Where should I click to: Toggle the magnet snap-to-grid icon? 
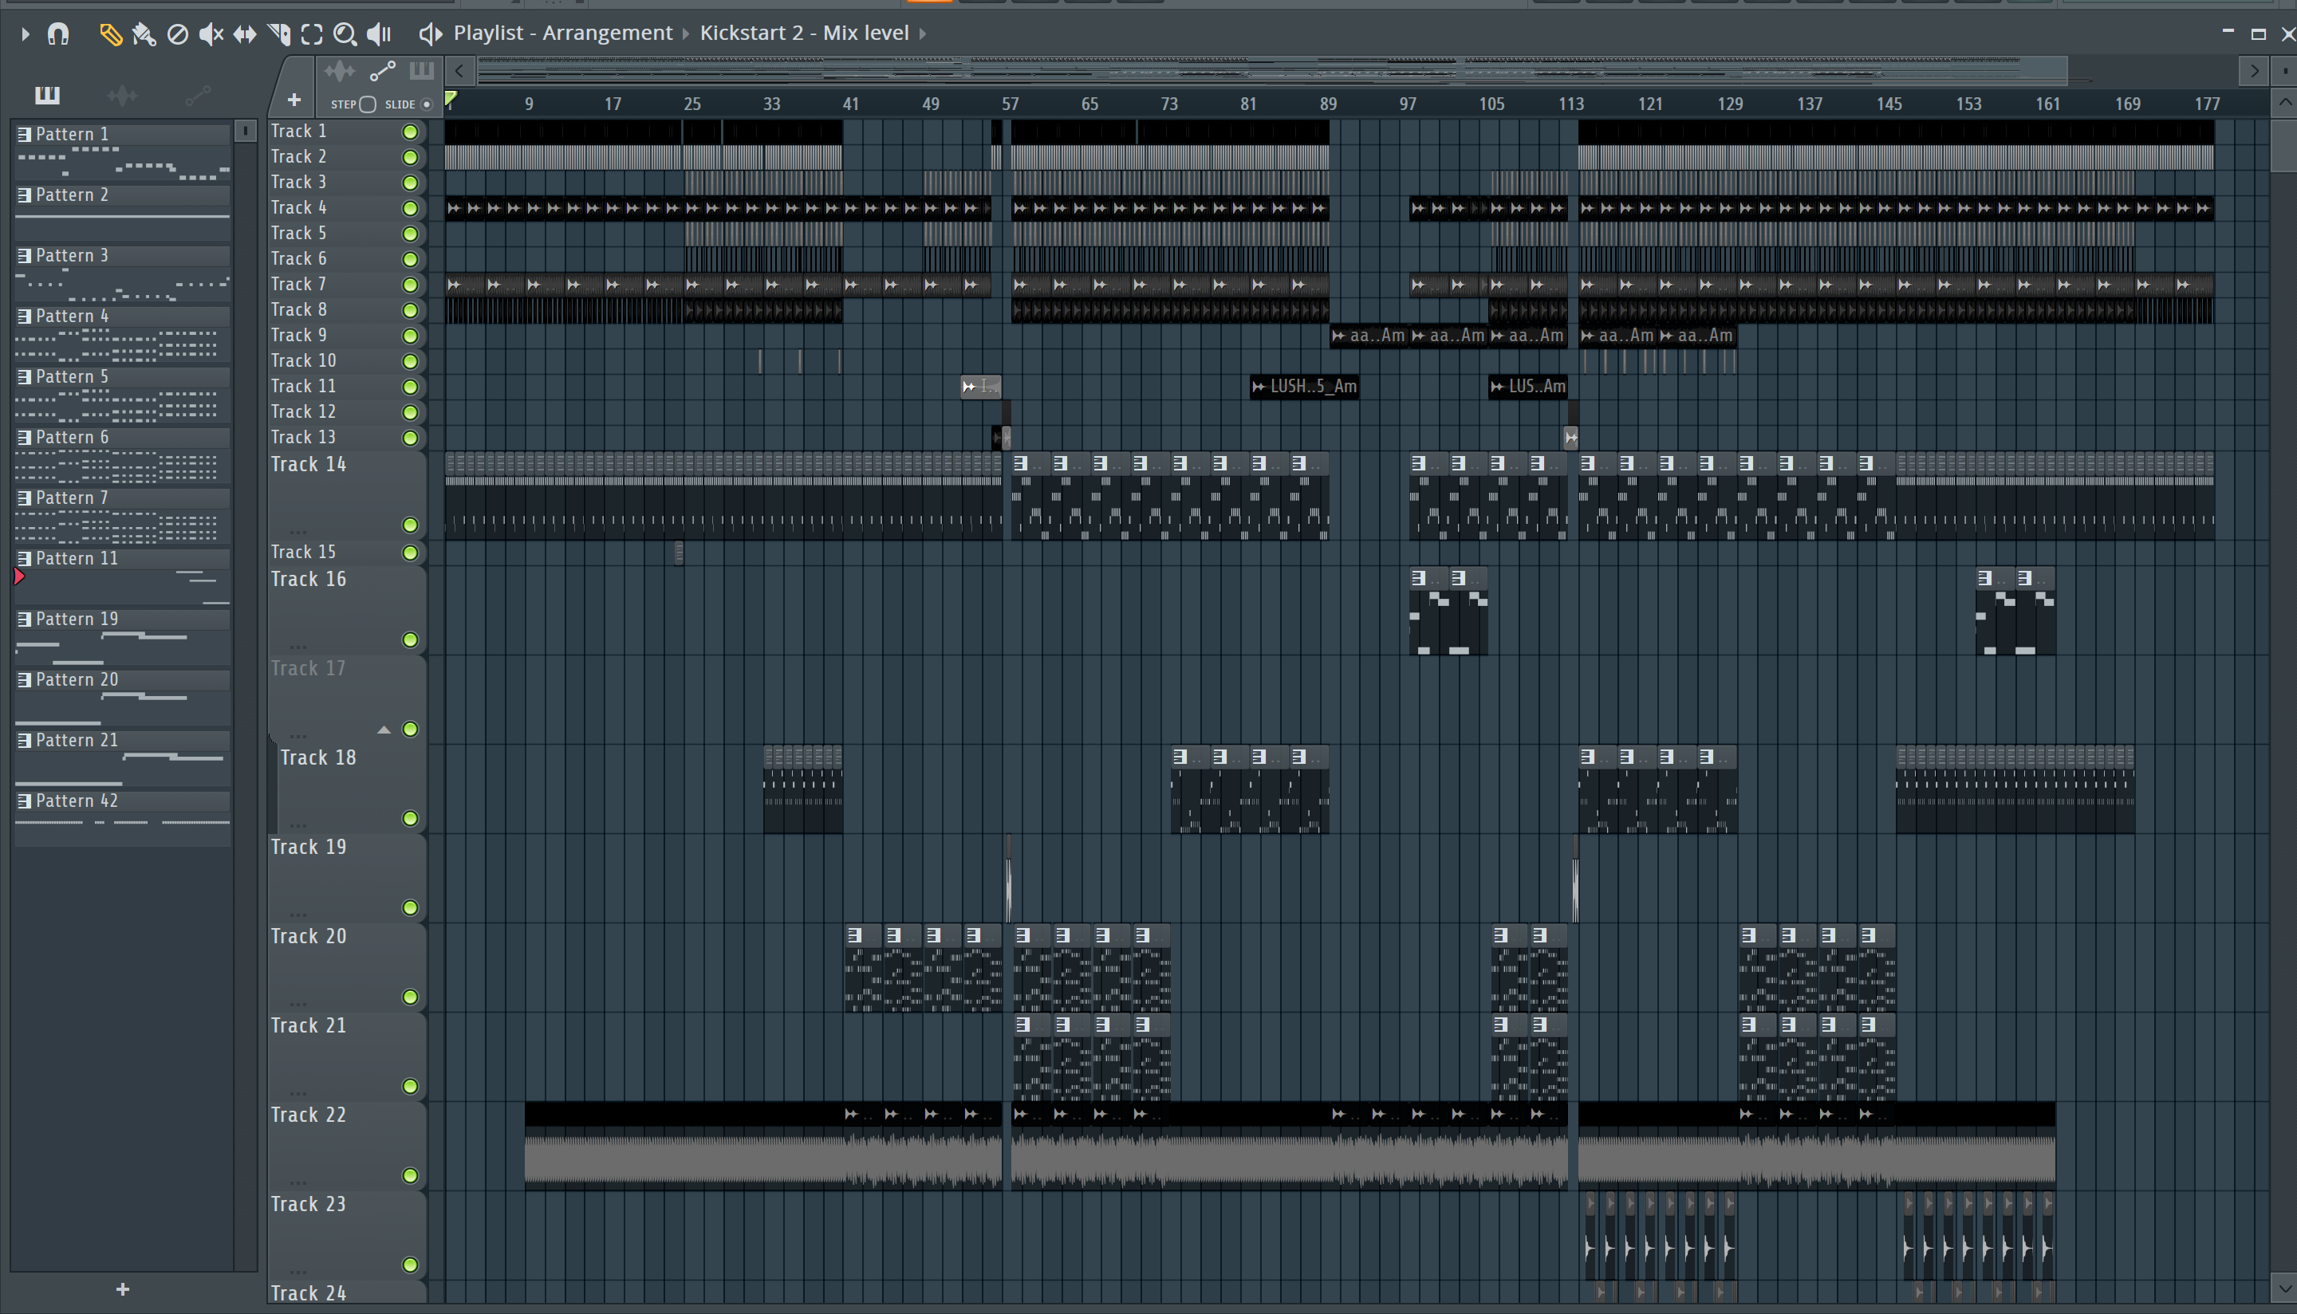point(57,34)
